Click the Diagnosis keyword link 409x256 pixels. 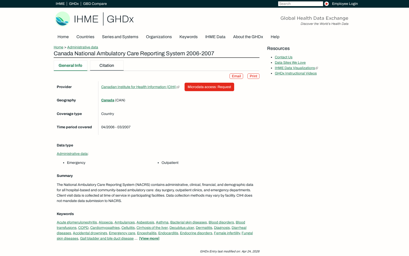tap(222, 228)
